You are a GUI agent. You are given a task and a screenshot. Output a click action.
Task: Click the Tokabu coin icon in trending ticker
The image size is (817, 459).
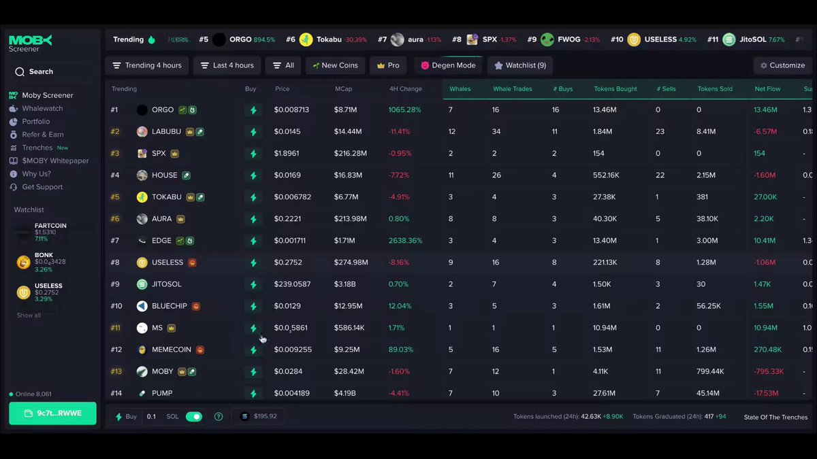[306, 39]
